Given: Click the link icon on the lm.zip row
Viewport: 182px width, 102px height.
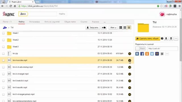Looking at the screenshot, I should (130, 54).
